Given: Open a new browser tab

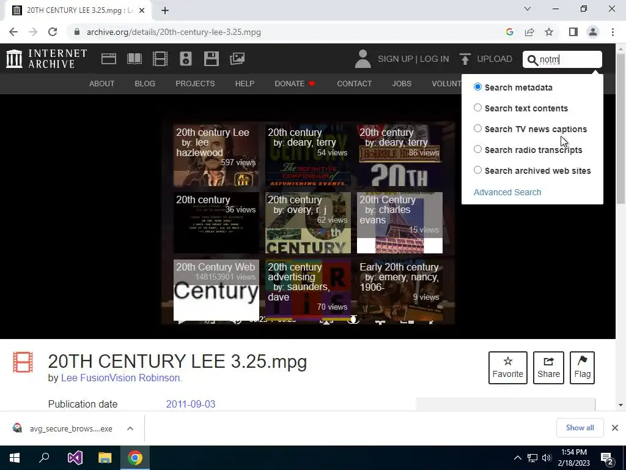Looking at the screenshot, I should point(165,10).
